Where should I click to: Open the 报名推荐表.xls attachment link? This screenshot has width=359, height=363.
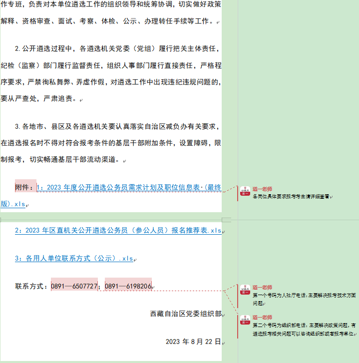click(x=118, y=230)
